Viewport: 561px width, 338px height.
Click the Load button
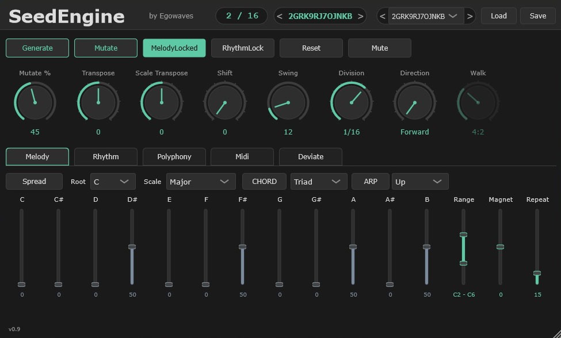[498, 16]
